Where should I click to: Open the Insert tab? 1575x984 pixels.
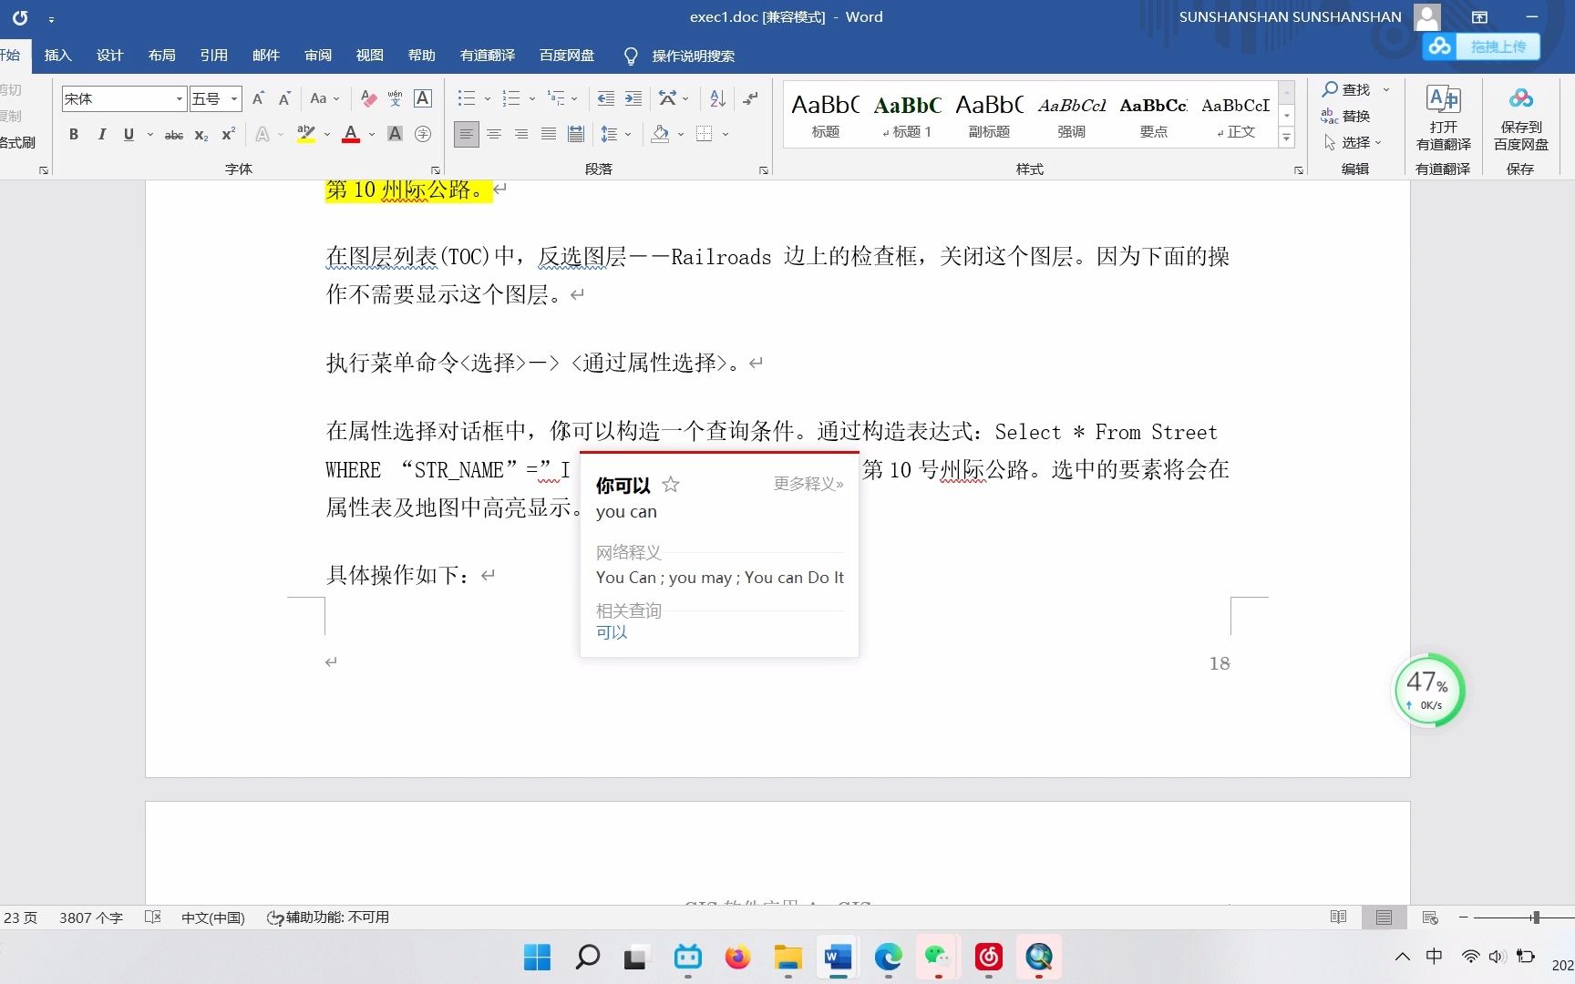[x=57, y=56]
